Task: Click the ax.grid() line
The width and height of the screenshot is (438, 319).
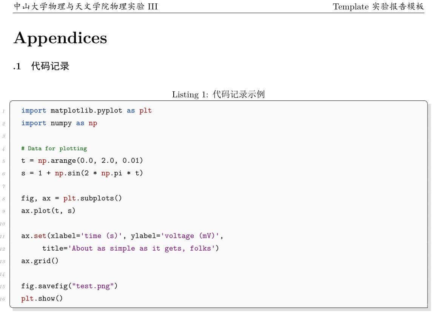Action: pos(40,261)
